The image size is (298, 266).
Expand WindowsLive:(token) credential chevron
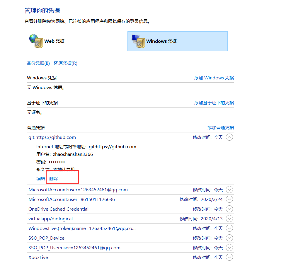tap(229, 229)
